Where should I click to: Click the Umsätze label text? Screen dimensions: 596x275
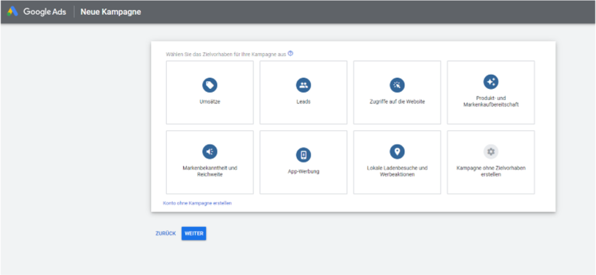(x=209, y=102)
